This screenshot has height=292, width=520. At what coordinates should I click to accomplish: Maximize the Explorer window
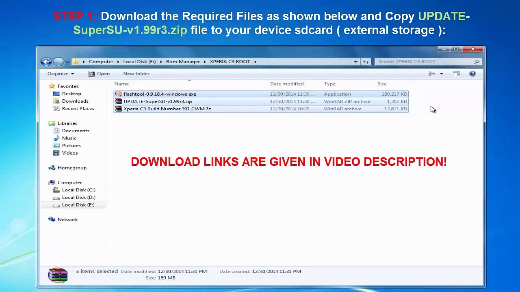point(456,49)
